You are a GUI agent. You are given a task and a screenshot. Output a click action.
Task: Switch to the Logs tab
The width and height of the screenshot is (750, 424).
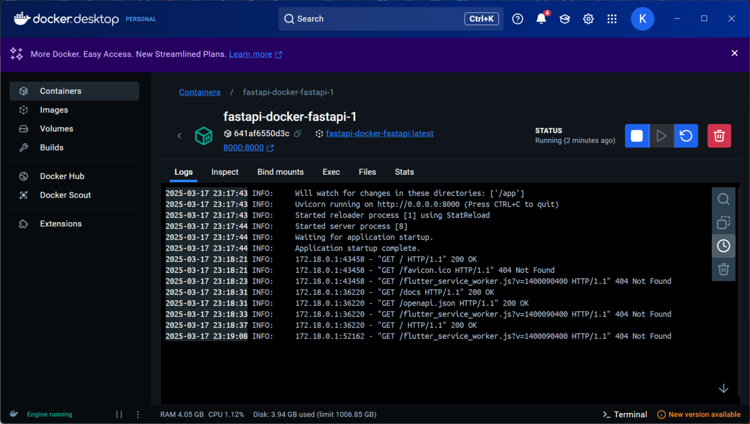coord(184,172)
